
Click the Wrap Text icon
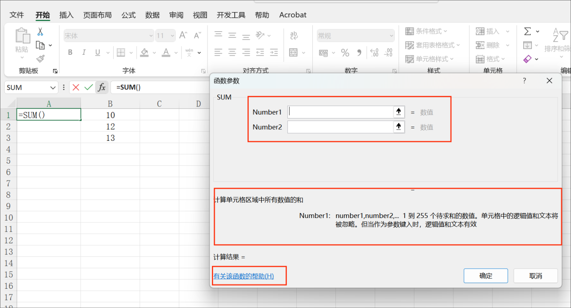[x=294, y=35]
